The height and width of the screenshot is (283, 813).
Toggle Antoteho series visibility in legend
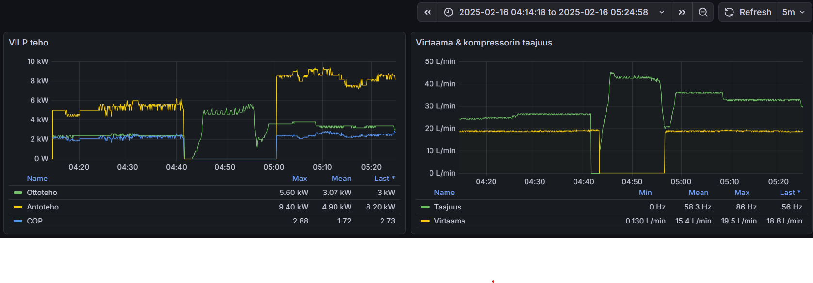43,207
